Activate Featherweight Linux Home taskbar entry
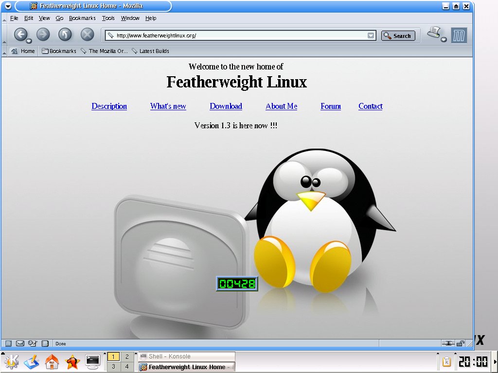Image resolution: width=498 pixels, height=373 pixels. (187, 367)
